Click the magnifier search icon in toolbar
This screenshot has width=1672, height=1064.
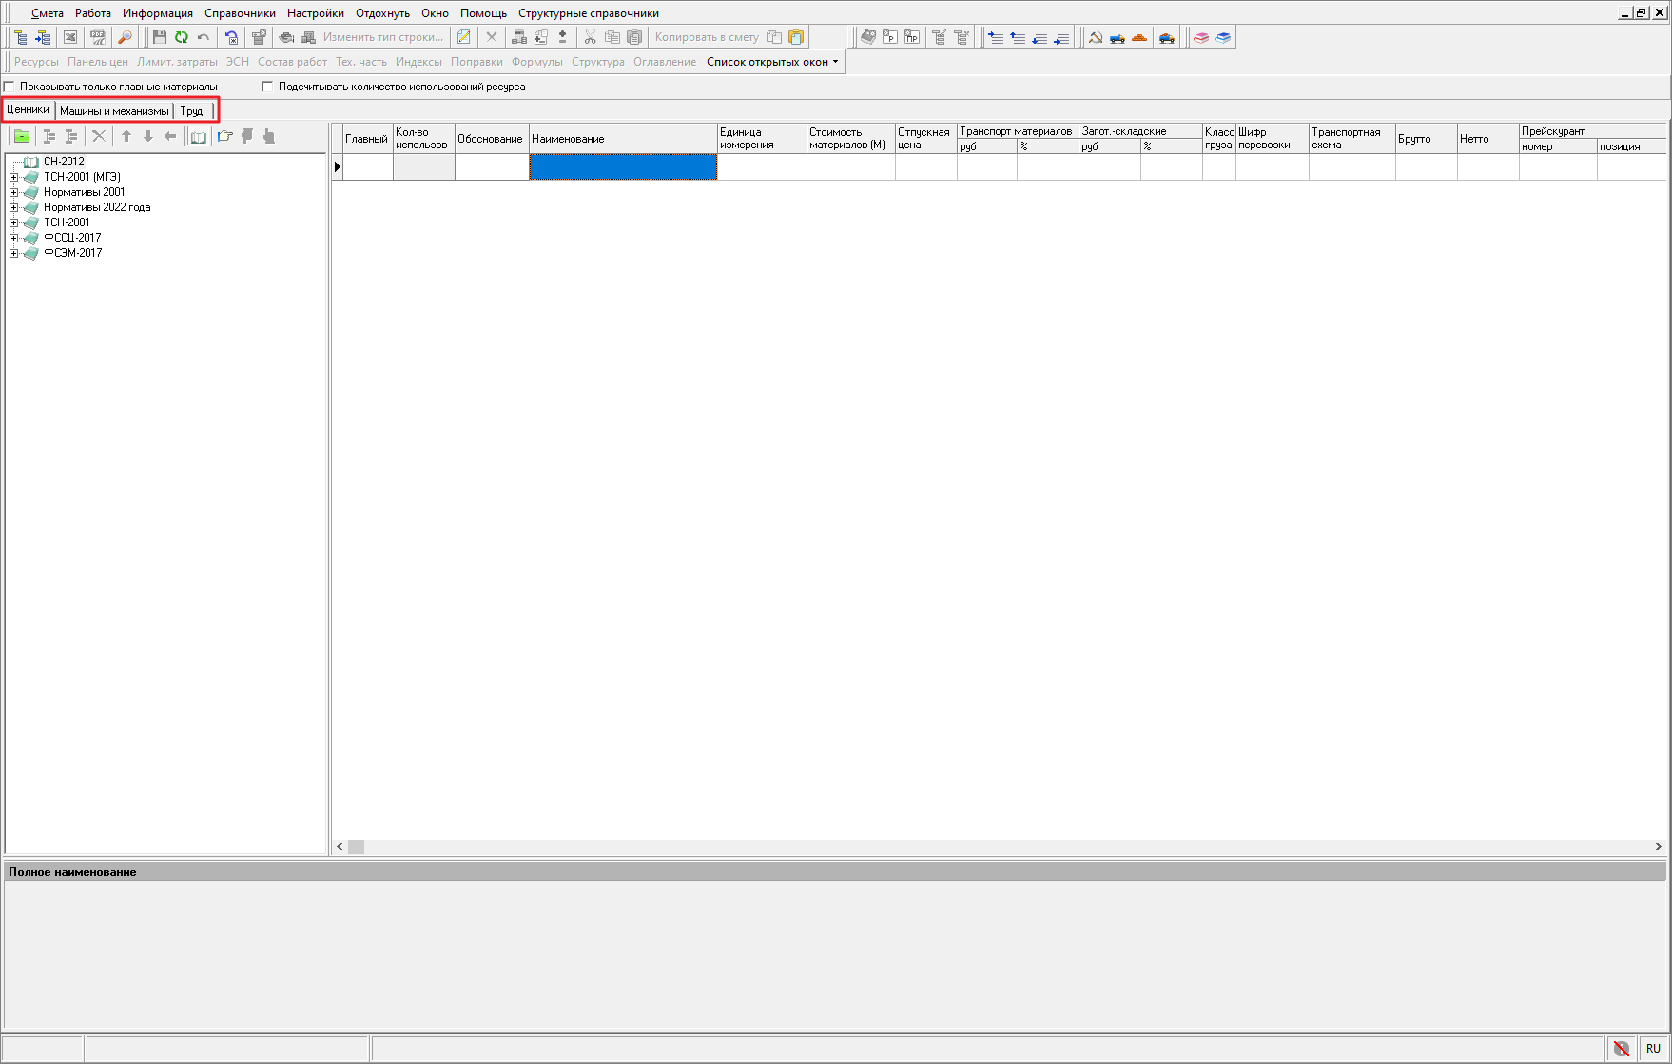coord(125,37)
